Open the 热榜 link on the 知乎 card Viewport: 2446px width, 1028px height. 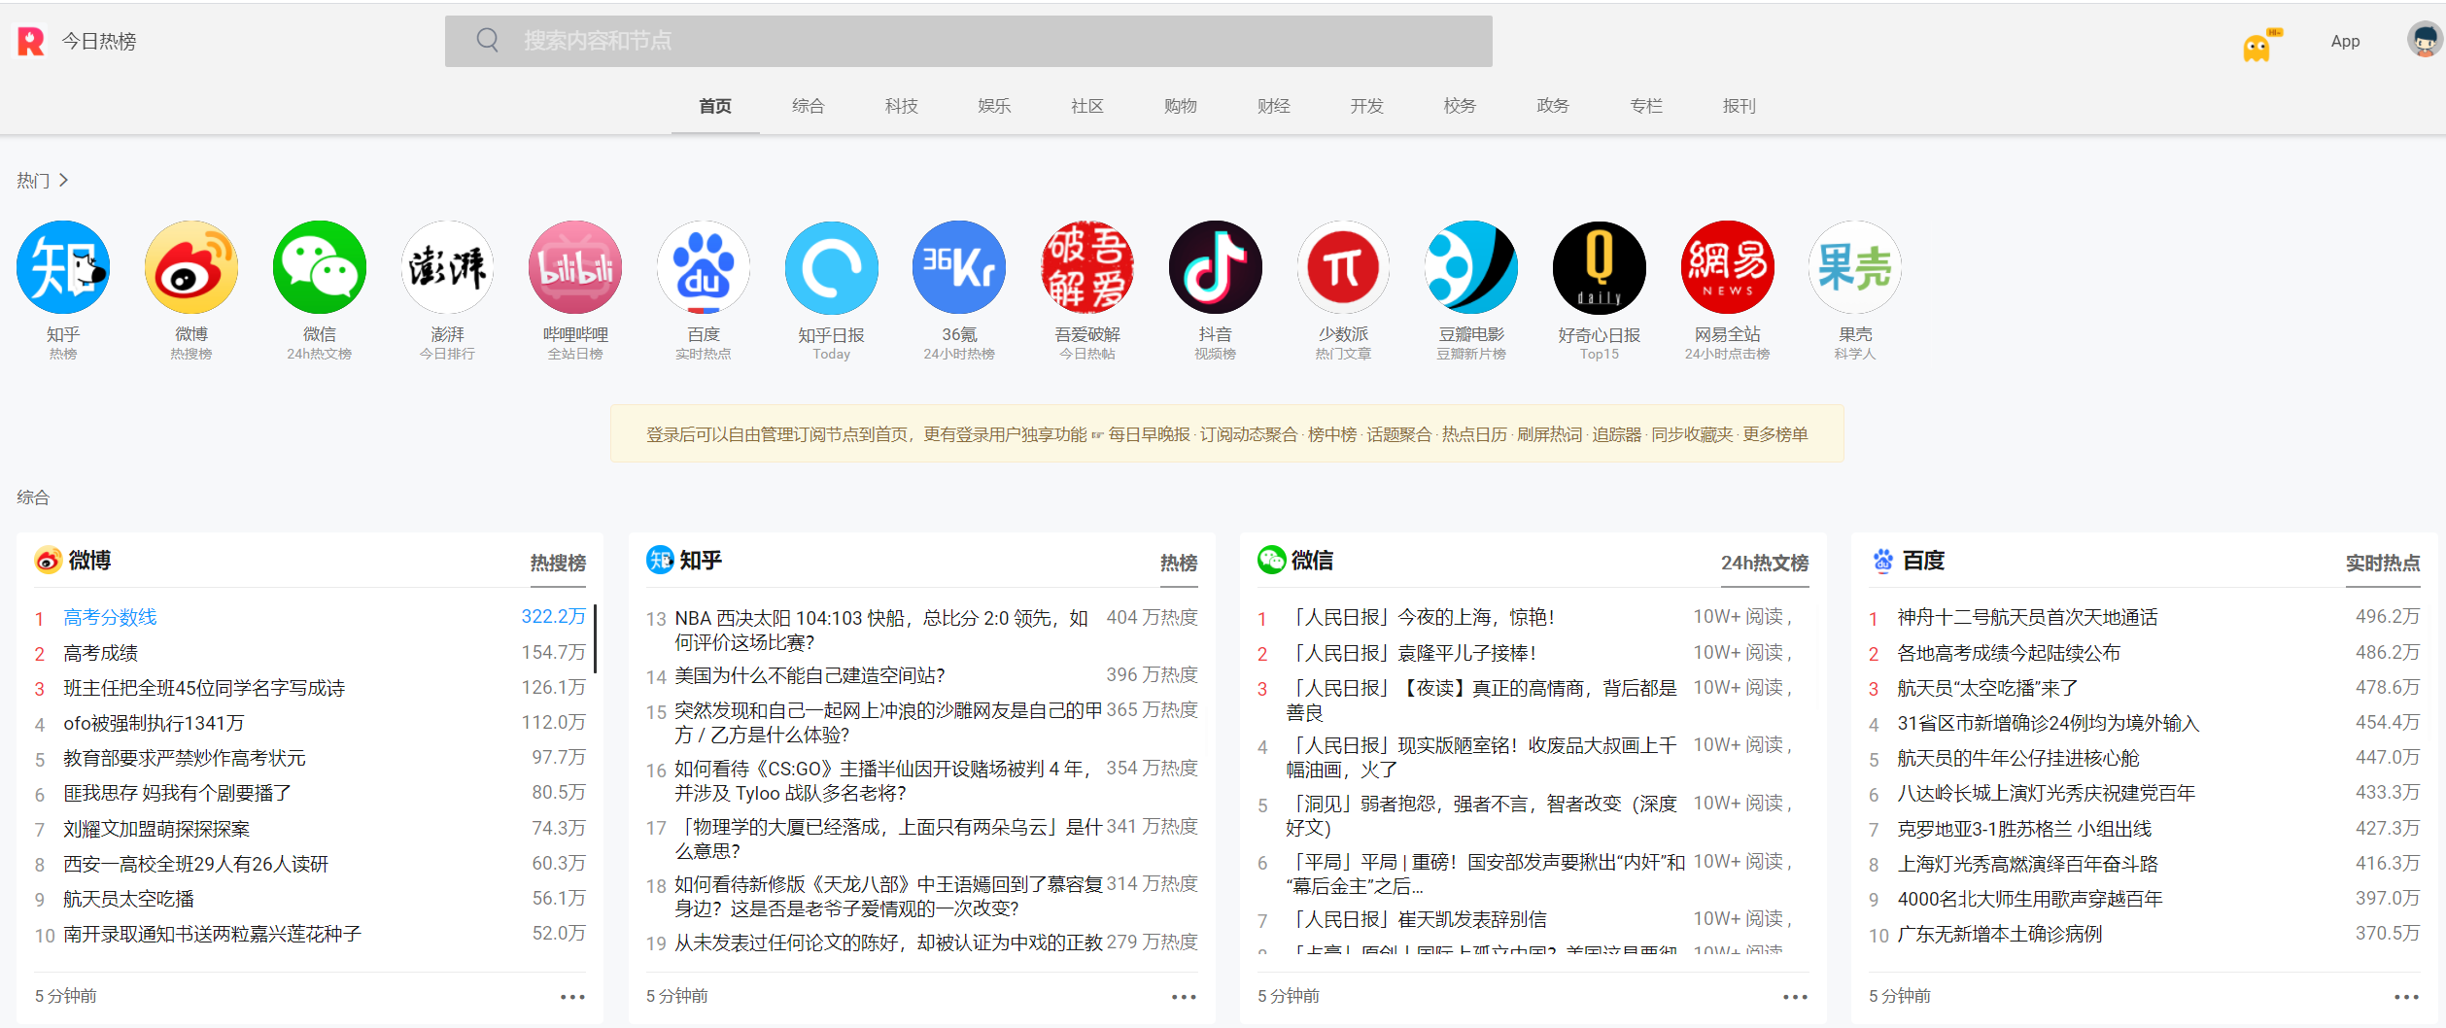tap(1179, 563)
